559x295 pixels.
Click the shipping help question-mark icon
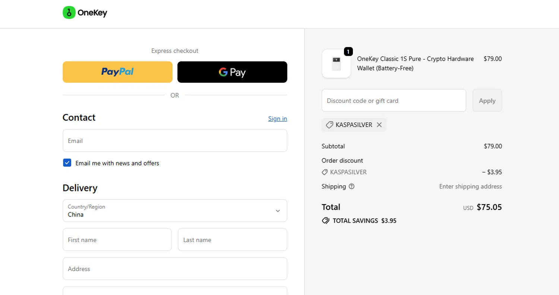pos(351,186)
